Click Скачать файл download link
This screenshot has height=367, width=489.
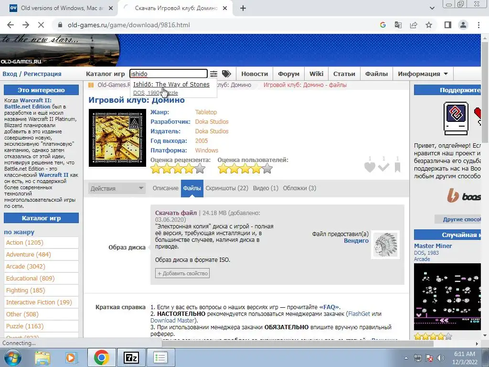(x=176, y=213)
